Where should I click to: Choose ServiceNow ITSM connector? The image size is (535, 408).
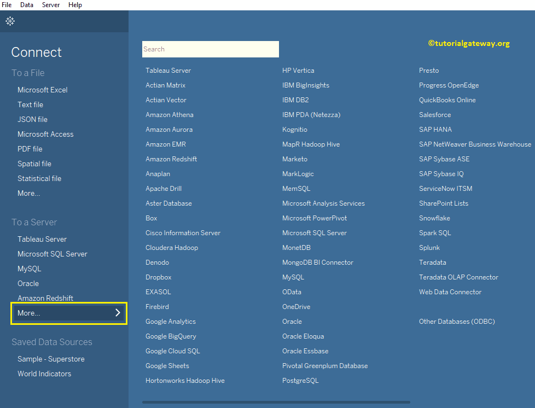coord(446,189)
